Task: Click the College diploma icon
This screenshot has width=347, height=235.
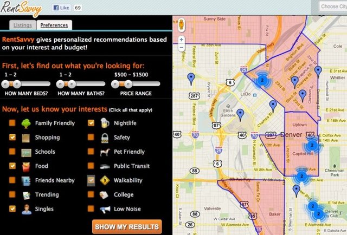Action: (x=104, y=195)
